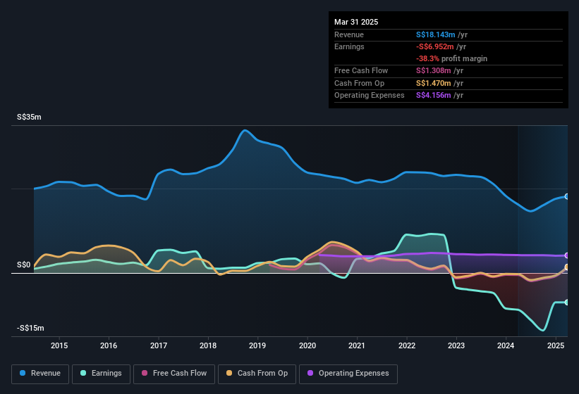Toggle the Revenue legend button
Screen dimensions: 579x394
coord(40,374)
